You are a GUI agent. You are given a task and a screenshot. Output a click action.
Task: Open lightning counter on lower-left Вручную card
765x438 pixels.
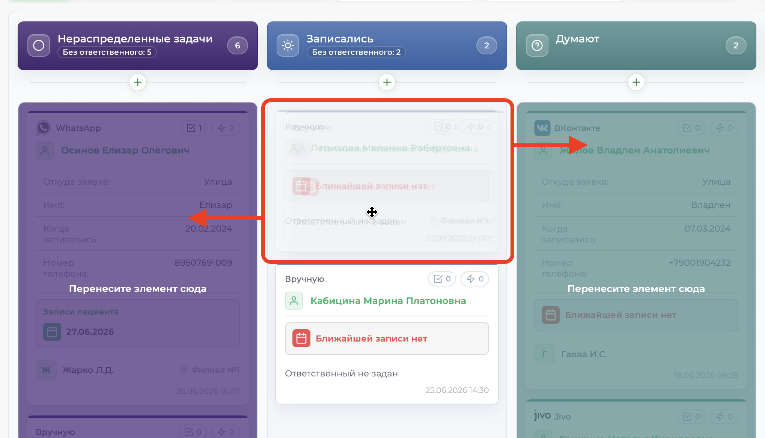[226, 432]
